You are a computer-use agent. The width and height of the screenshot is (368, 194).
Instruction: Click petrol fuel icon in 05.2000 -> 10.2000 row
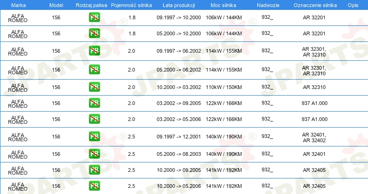pyautogui.click(x=94, y=33)
